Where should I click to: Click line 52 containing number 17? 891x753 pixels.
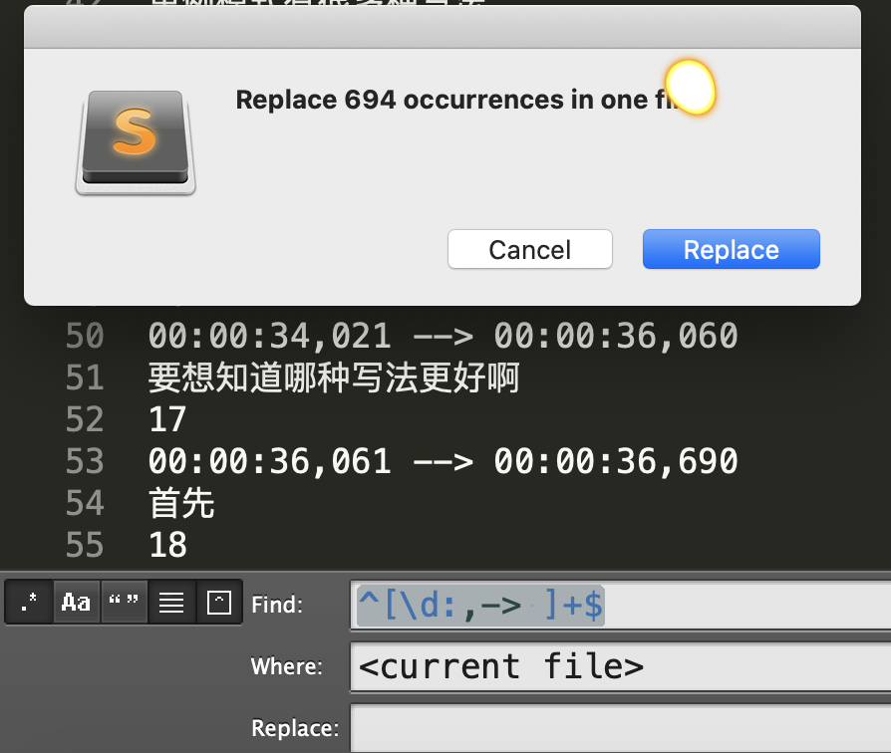[x=167, y=419]
